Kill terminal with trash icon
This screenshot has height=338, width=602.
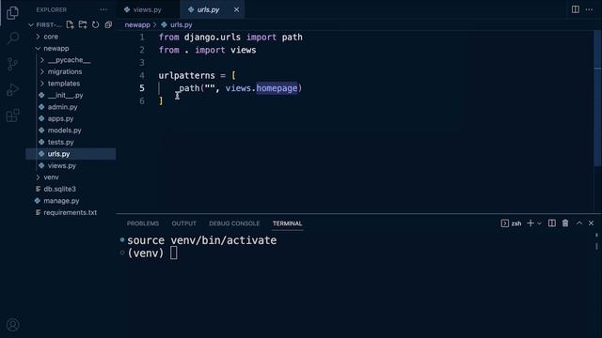pyautogui.click(x=565, y=223)
